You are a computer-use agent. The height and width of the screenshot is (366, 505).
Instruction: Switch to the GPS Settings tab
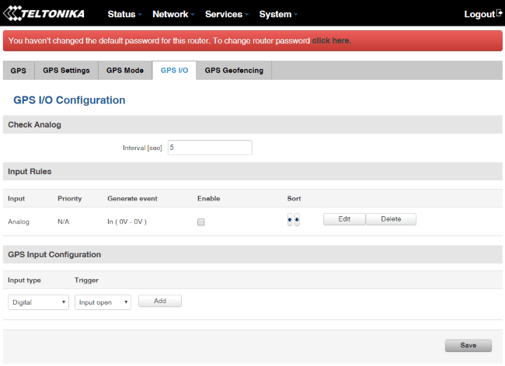coord(66,71)
